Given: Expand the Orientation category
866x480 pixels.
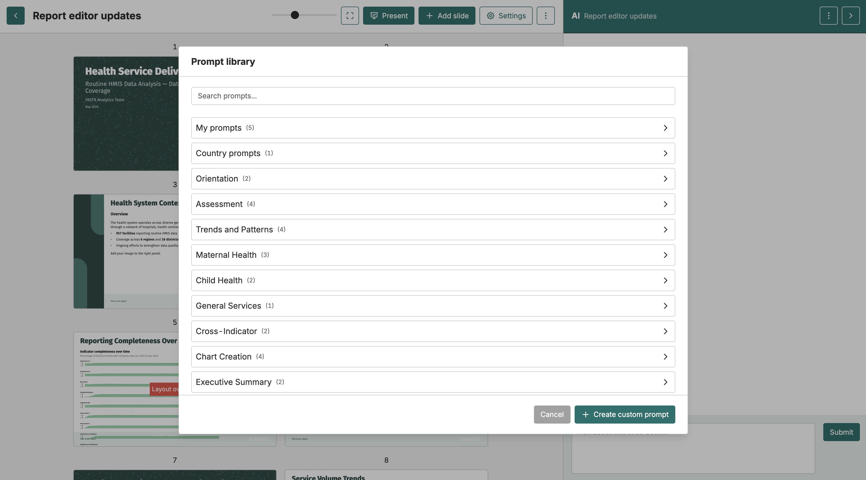Looking at the screenshot, I should (x=433, y=179).
